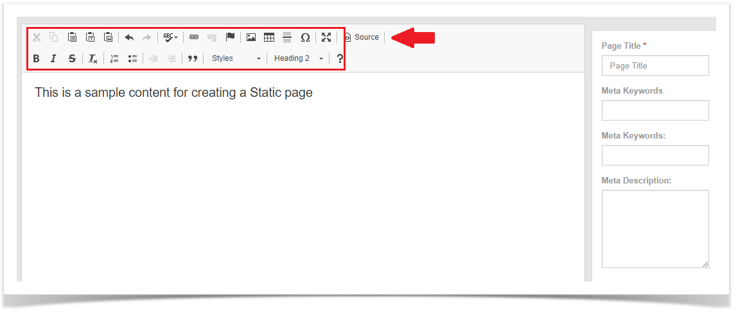
Task: Click the insert Table icon
Action: 268,37
